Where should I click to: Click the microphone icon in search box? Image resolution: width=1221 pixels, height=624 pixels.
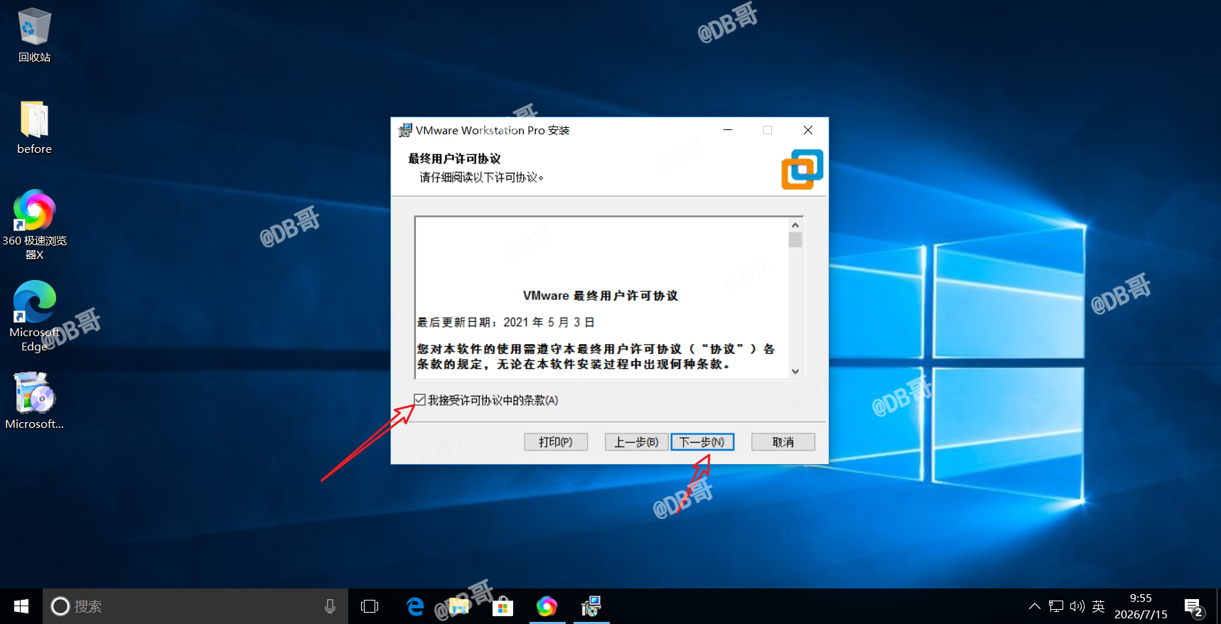click(x=330, y=606)
